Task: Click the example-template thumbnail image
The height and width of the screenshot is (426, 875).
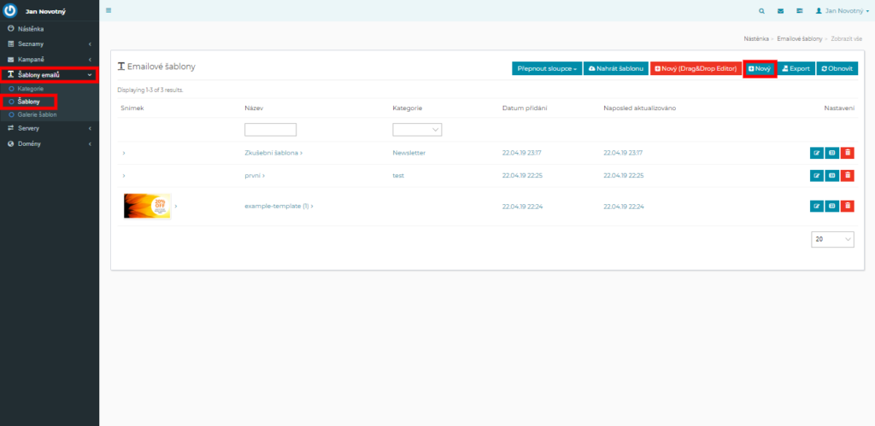Action: pyautogui.click(x=147, y=206)
